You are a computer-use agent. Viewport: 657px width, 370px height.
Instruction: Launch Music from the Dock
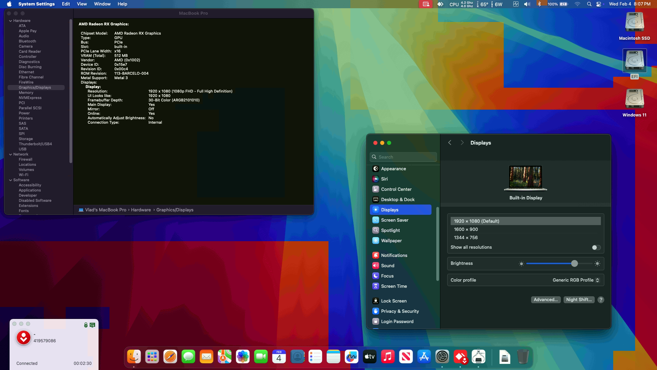[388, 357]
